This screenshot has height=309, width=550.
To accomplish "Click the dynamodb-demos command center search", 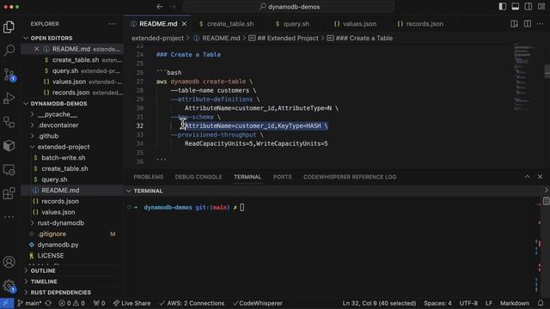I will pyautogui.click(x=289, y=7).
